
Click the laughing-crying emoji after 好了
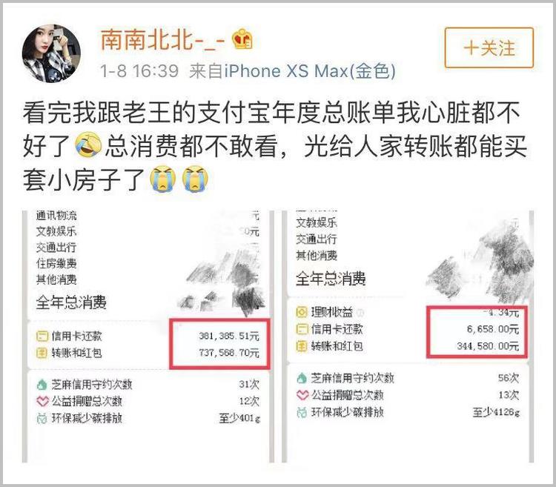click(88, 145)
